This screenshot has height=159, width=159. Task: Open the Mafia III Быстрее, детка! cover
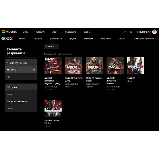(x=74, y=66)
